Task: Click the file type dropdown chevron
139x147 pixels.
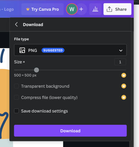Action: [x=121, y=51]
